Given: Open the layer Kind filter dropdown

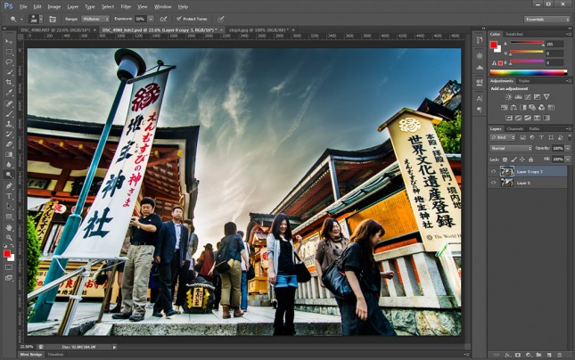Looking at the screenshot, I should tap(503, 137).
